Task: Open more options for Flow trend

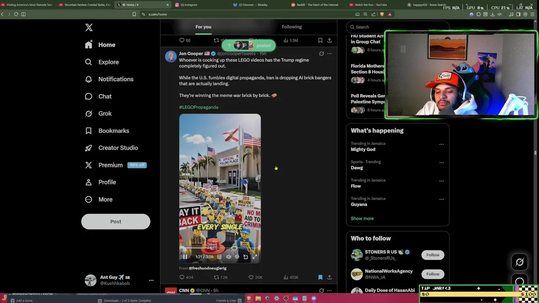Action: click(441, 181)
